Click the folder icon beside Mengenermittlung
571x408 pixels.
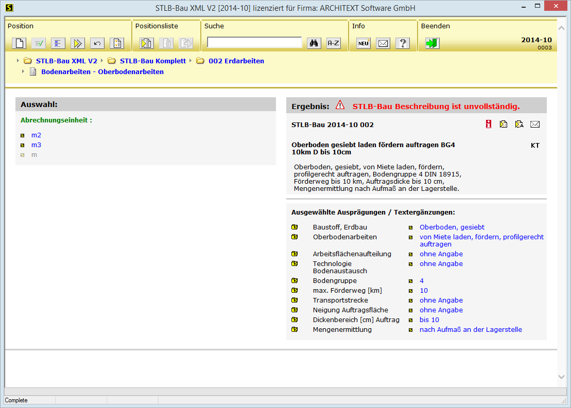point(295,329)
